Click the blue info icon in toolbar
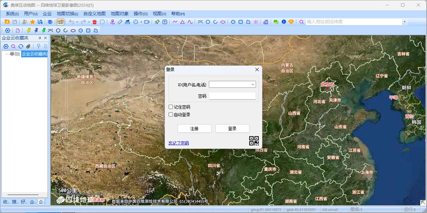 click(x=284, y=22)
